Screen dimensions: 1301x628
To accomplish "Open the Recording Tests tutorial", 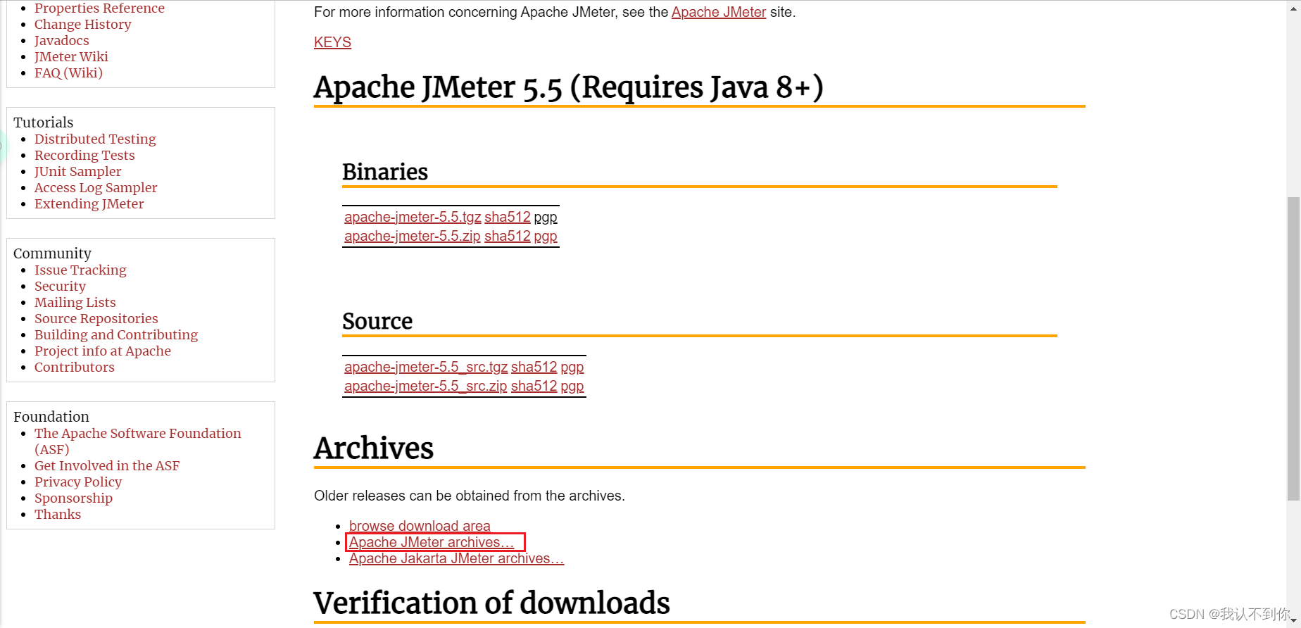I will click(84, 155).
